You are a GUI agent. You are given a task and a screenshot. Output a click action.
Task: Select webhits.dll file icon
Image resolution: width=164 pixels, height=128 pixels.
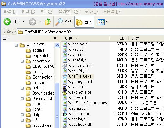tap(65, 108)
